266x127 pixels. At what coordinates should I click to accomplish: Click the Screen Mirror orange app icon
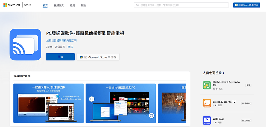[x=207, y=103]
